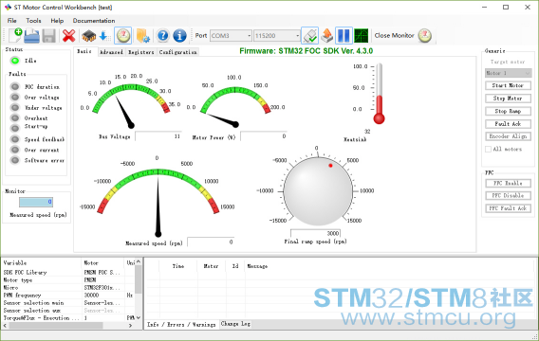Screen dimensions: 539x341
Task: Toggle the monitor gauge icon in toolbar
Action: pos(122,35)
